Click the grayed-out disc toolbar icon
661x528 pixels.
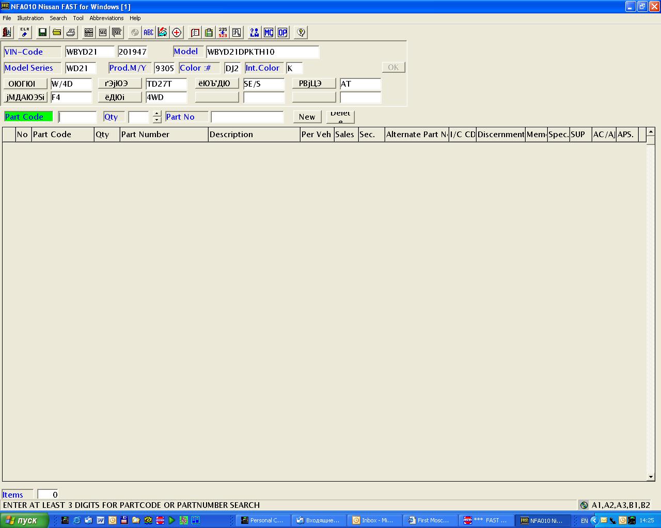135,32
